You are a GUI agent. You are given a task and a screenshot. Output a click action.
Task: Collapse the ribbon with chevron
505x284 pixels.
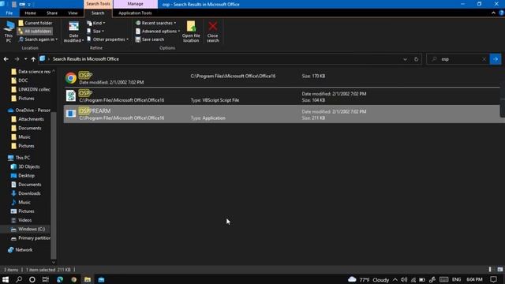pyautogui.click(x=493, y=13)
